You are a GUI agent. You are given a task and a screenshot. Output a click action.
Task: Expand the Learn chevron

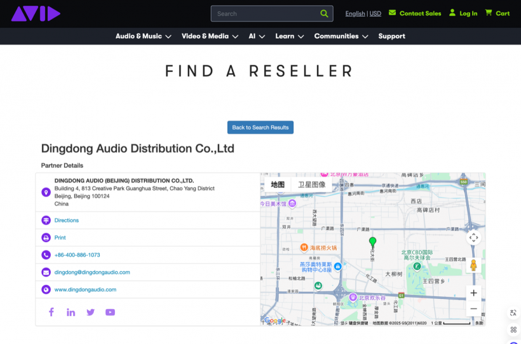[301, 37]
